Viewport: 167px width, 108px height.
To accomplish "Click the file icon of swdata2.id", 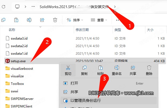I will click(8, 46).
